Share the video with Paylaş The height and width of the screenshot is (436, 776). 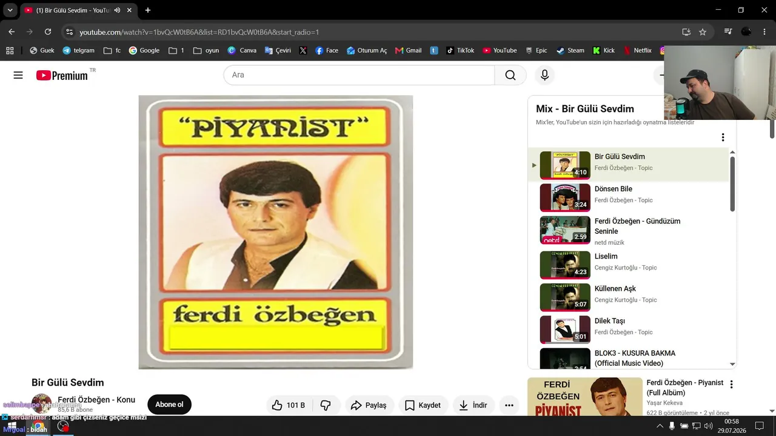(369, 405)
